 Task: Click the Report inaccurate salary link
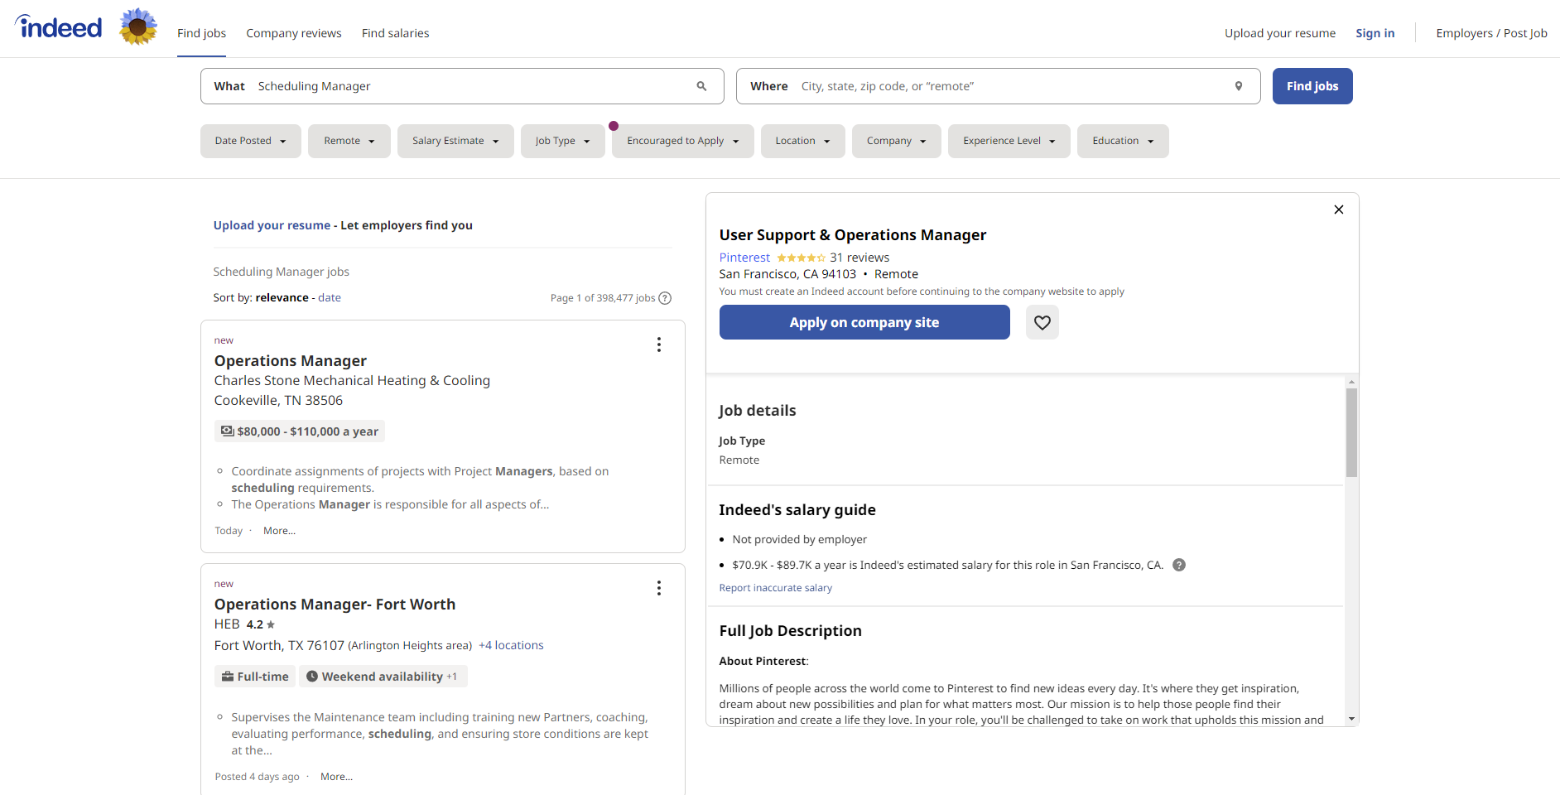pyautogui.click(x=775, y=587)
